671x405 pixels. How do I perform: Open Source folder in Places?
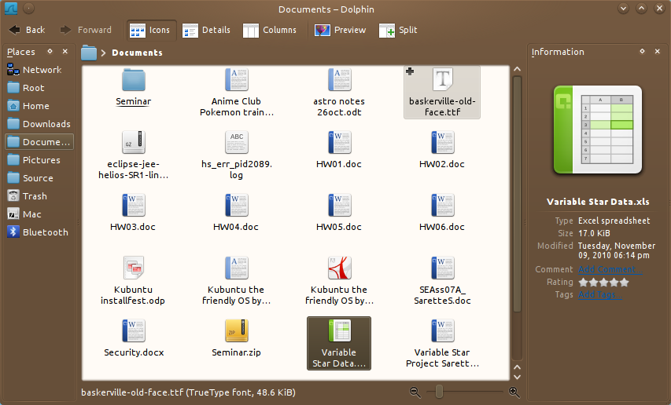[x=39, y=178]
